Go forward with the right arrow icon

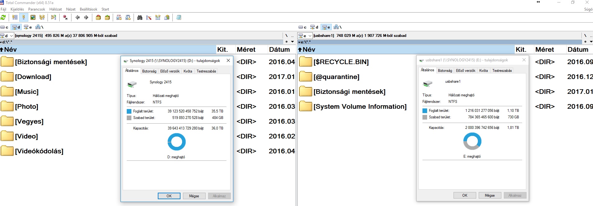click(86, 17)
